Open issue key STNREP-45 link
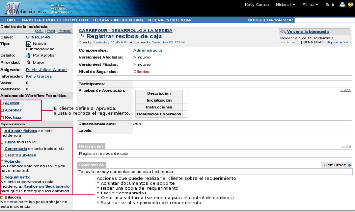Viewport: 355px width, 212px height. [x=38, y=37]
